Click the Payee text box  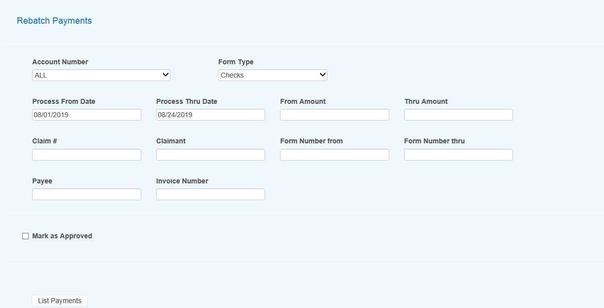(86, 194)
